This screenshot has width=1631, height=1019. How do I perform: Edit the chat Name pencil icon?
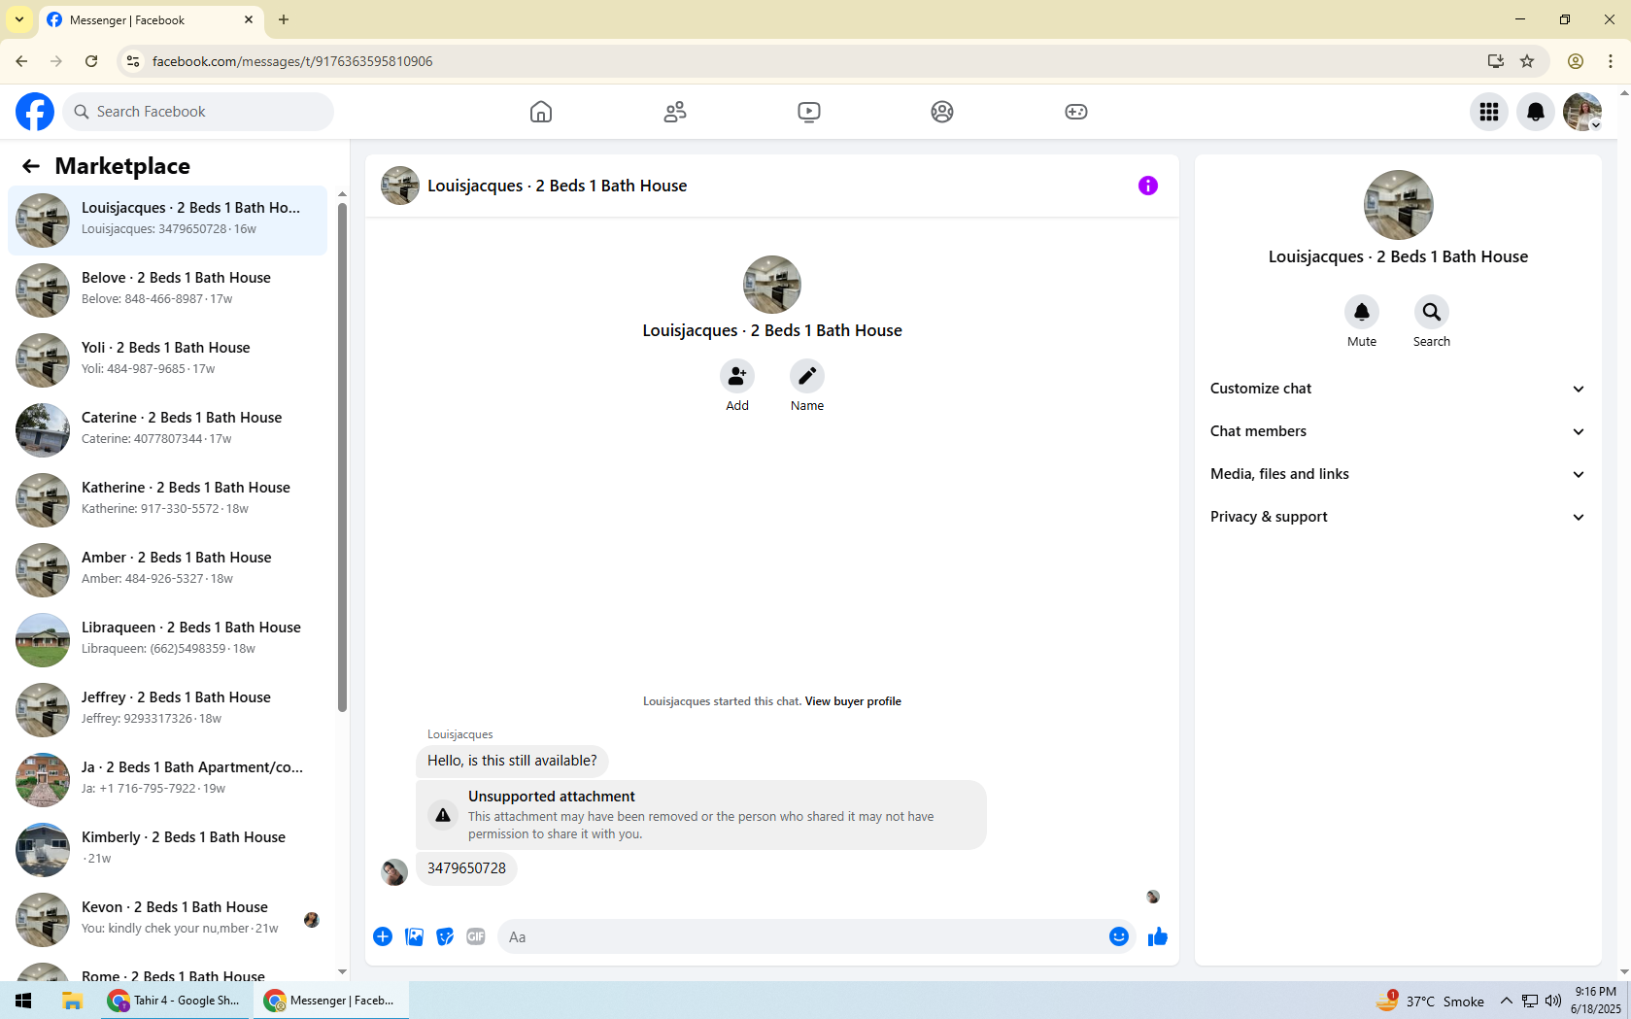coord(807,376)
